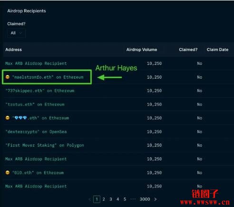Open the first Max ARB Airdrop Recipient link

coord(36,63)
